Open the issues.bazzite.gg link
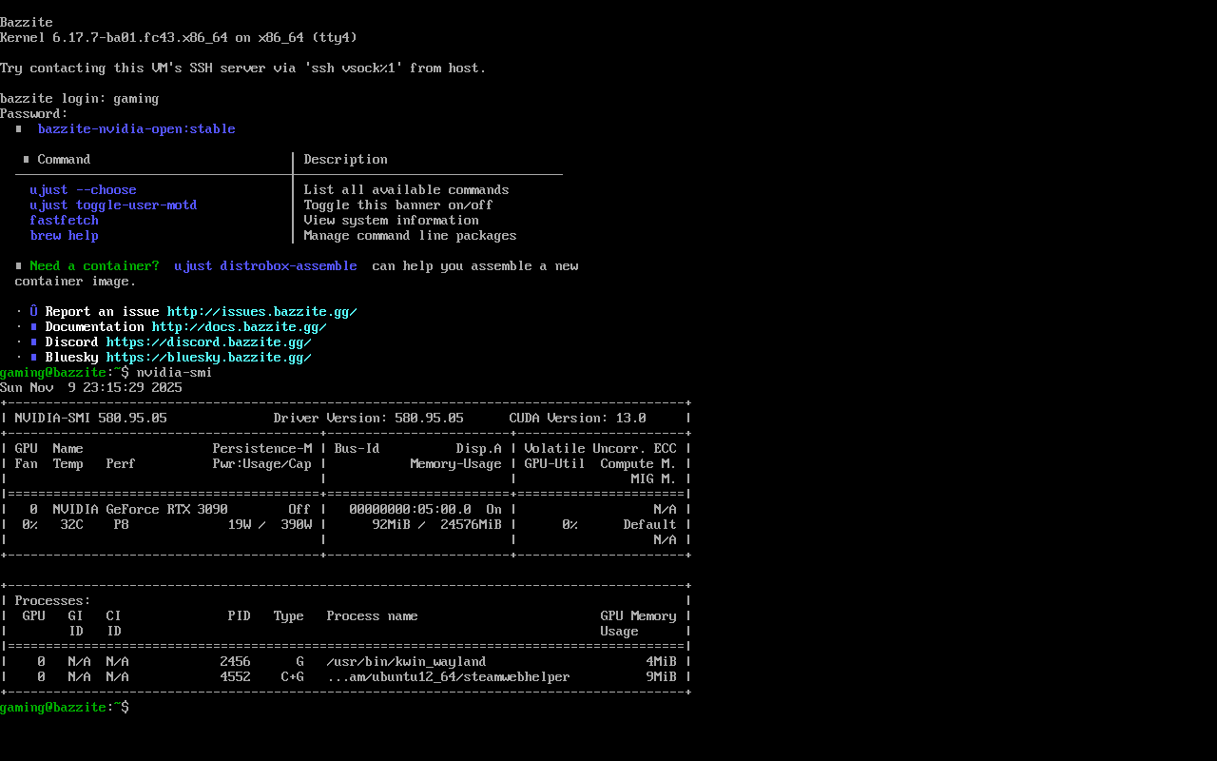This screenshot has height=761, width=1217. tap(262, 311)
